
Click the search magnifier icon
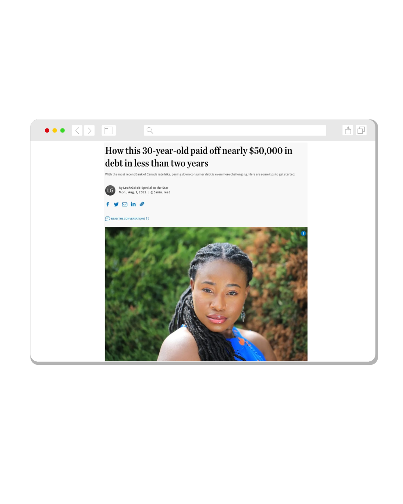pyautogui.click(x=150, y=130)
